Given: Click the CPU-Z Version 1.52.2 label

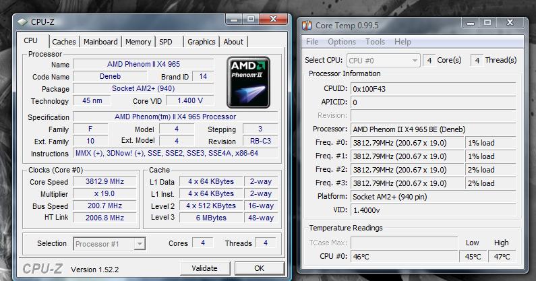Looking at the screenshot, I should tap(94, 270).
